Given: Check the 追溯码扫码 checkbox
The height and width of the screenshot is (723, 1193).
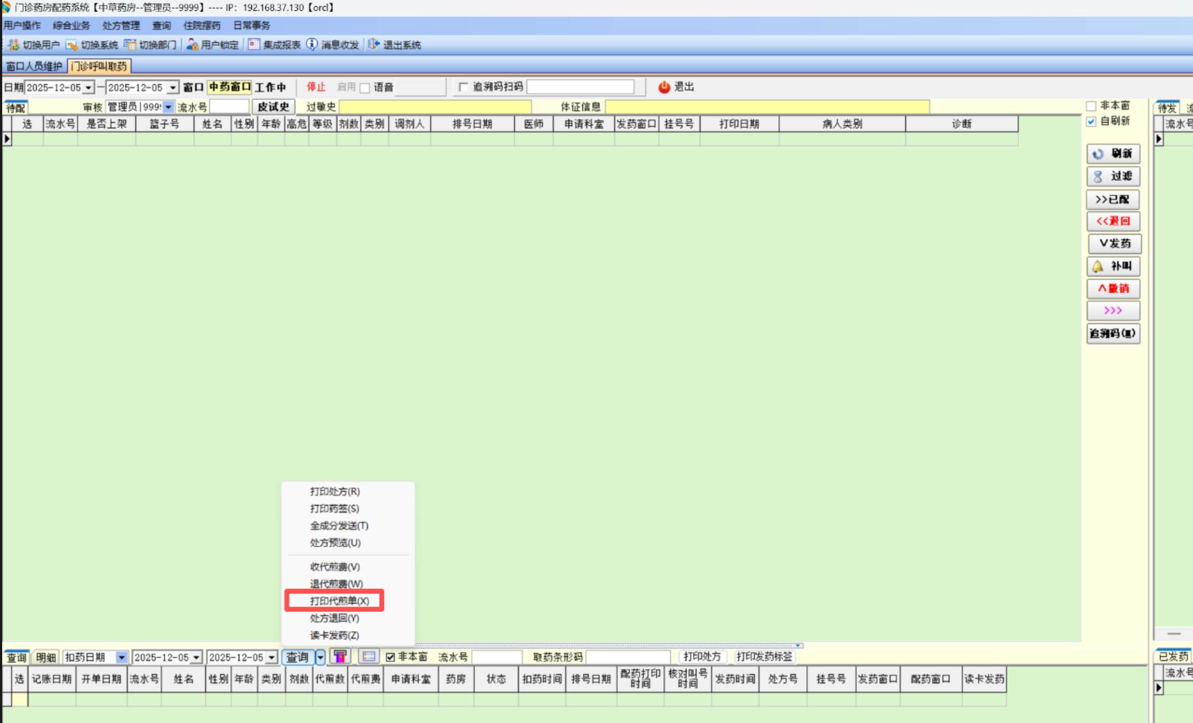Looking at the screenshot, I should 463,87.
